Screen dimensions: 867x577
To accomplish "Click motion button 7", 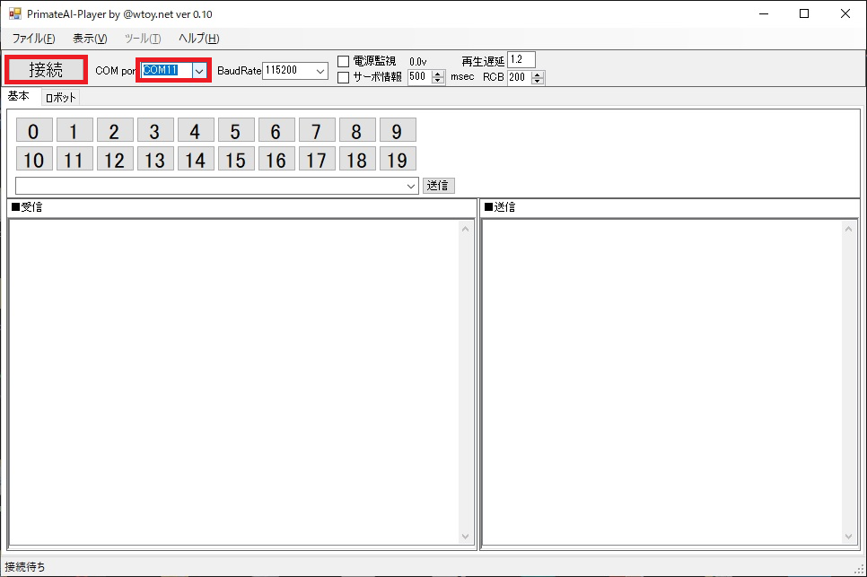I will coord(316,130).
